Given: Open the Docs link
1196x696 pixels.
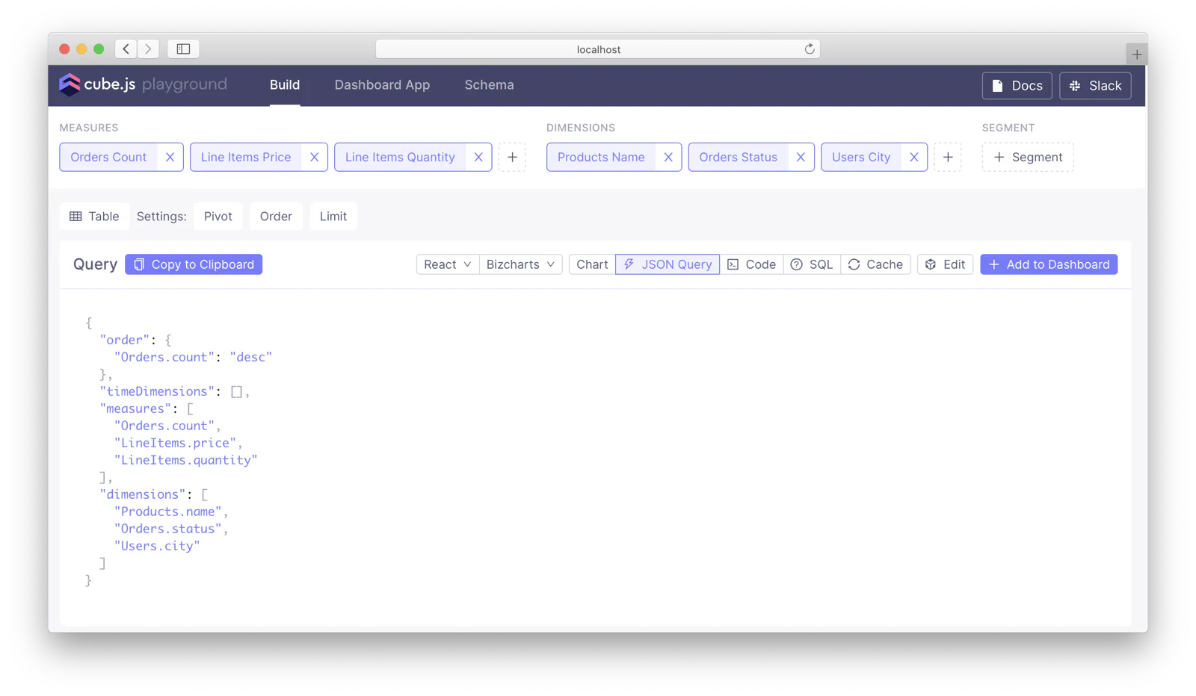Looking at the screenshot, I should pos(1017,86).
